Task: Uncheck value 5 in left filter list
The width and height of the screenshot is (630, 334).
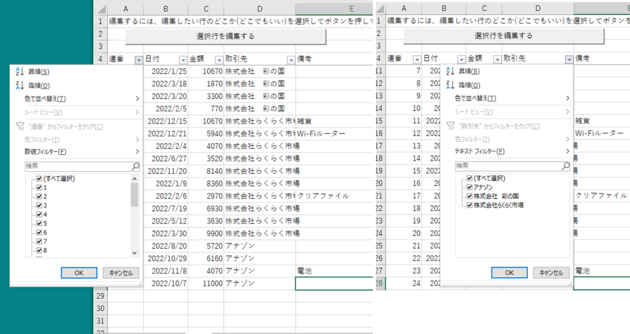Action: 39,223
